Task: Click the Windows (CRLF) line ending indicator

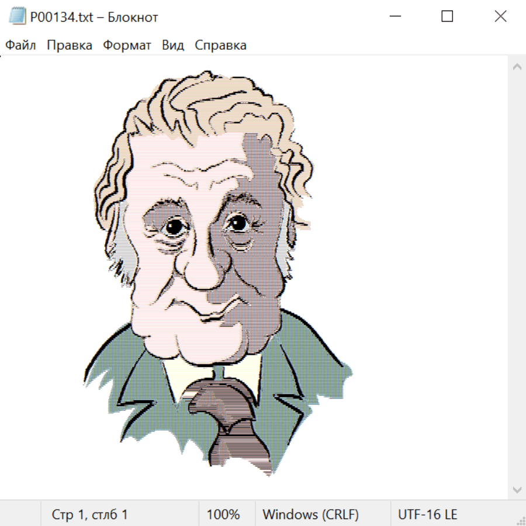Action: [310, 515]
